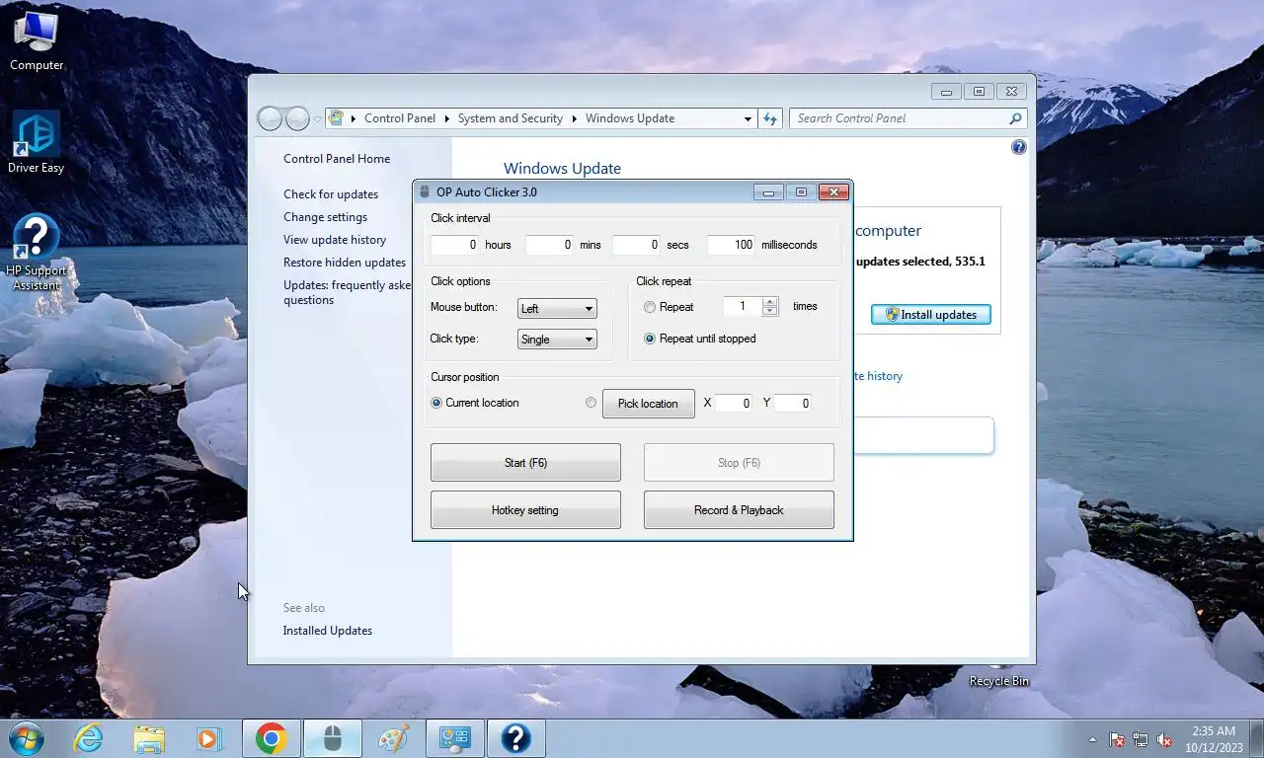Click the Pick location button
The height and width of the screenshot is (758, 1264).
[x=648, y=404]
